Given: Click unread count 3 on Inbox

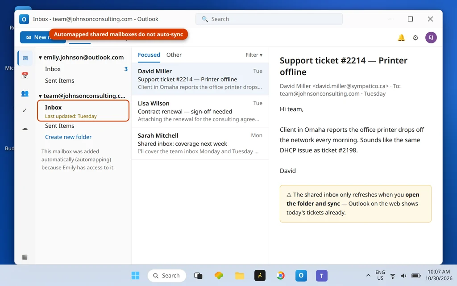Looking at the screenshot, I should click(126, 69).
